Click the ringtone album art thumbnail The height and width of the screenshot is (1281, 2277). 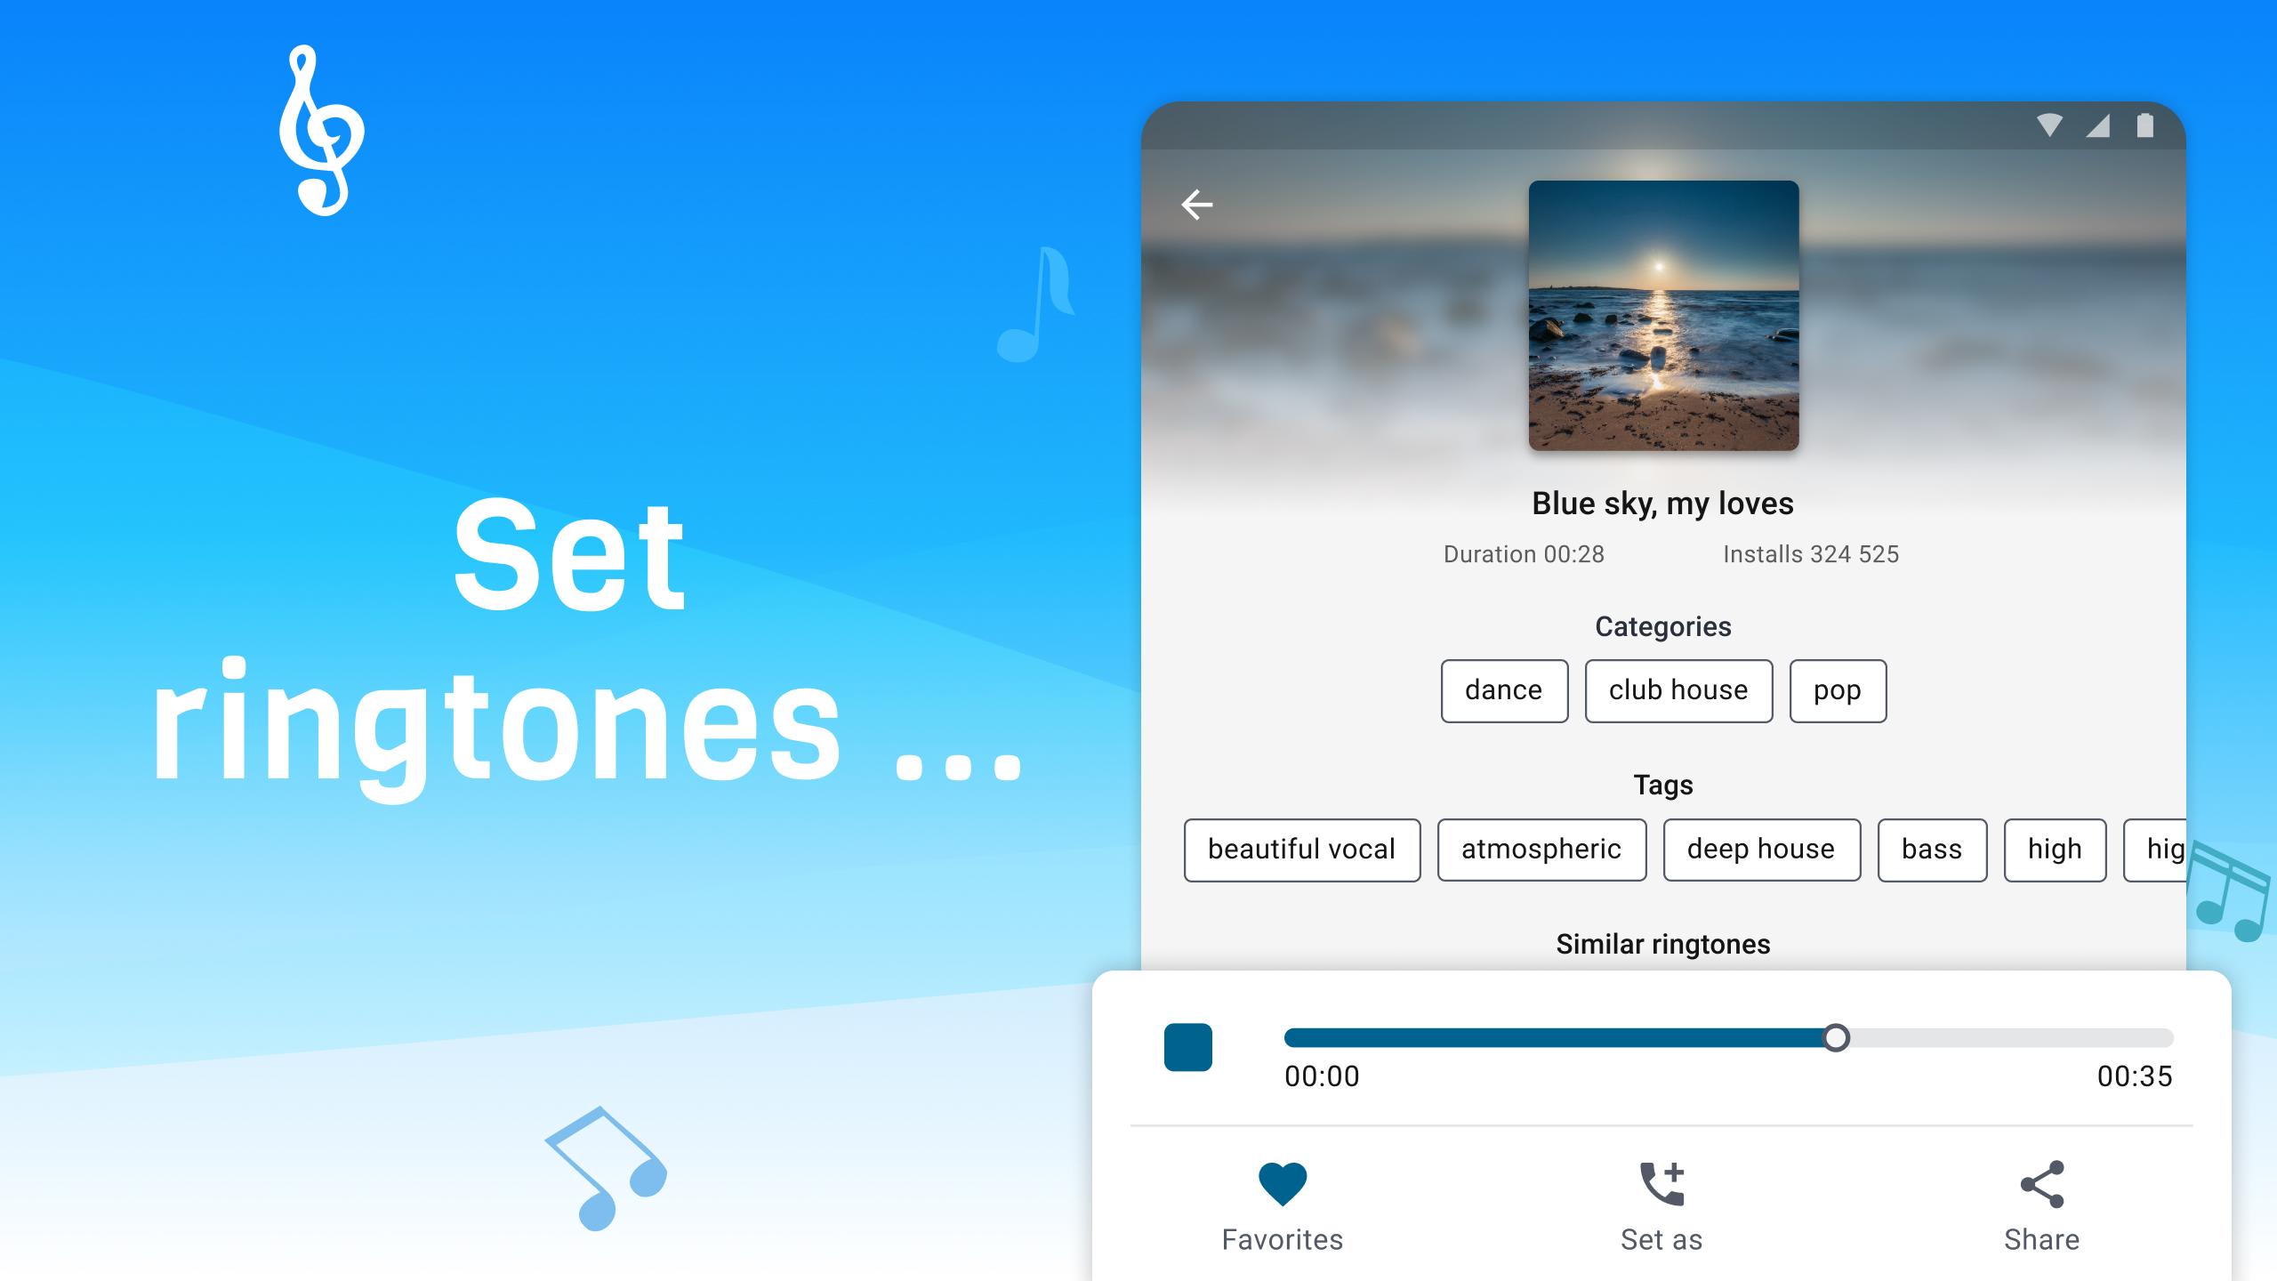[x=1662, y=314]
